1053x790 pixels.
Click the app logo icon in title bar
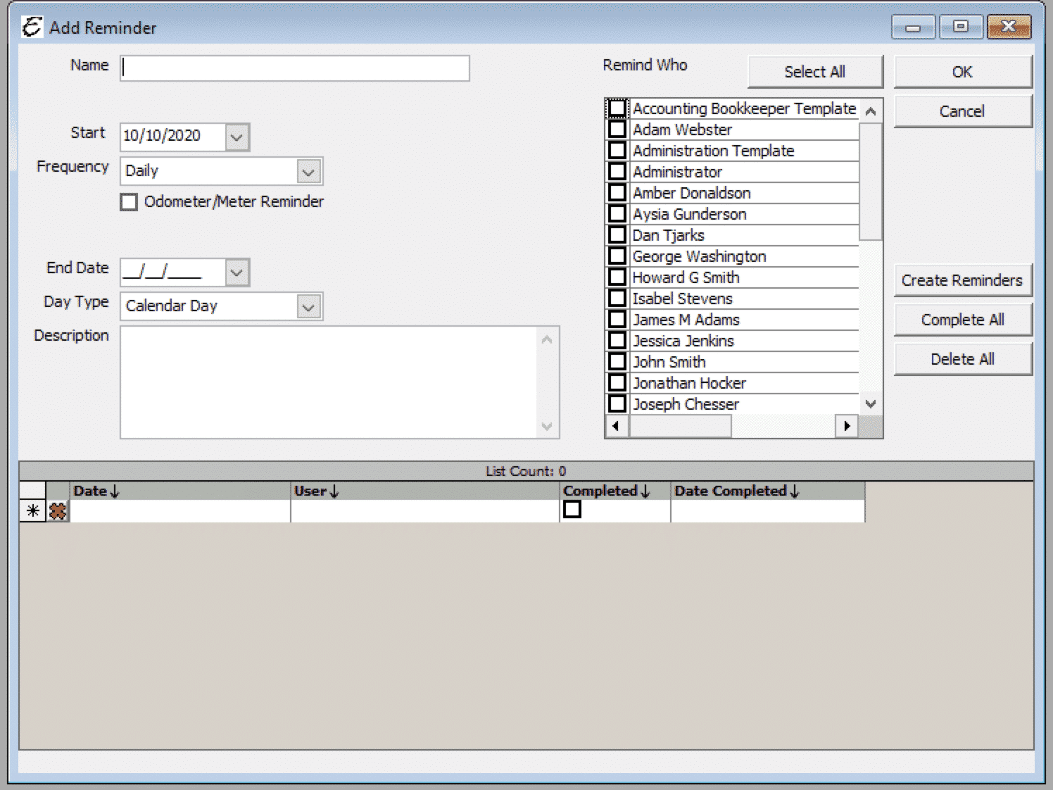(x=32, y=27)
